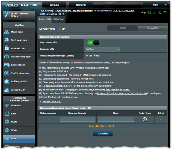Viewport: 172px width, 150px height.
Task: Click the Ustawienia Zaawansowane sidebar heading
Action: coord(19,99)
